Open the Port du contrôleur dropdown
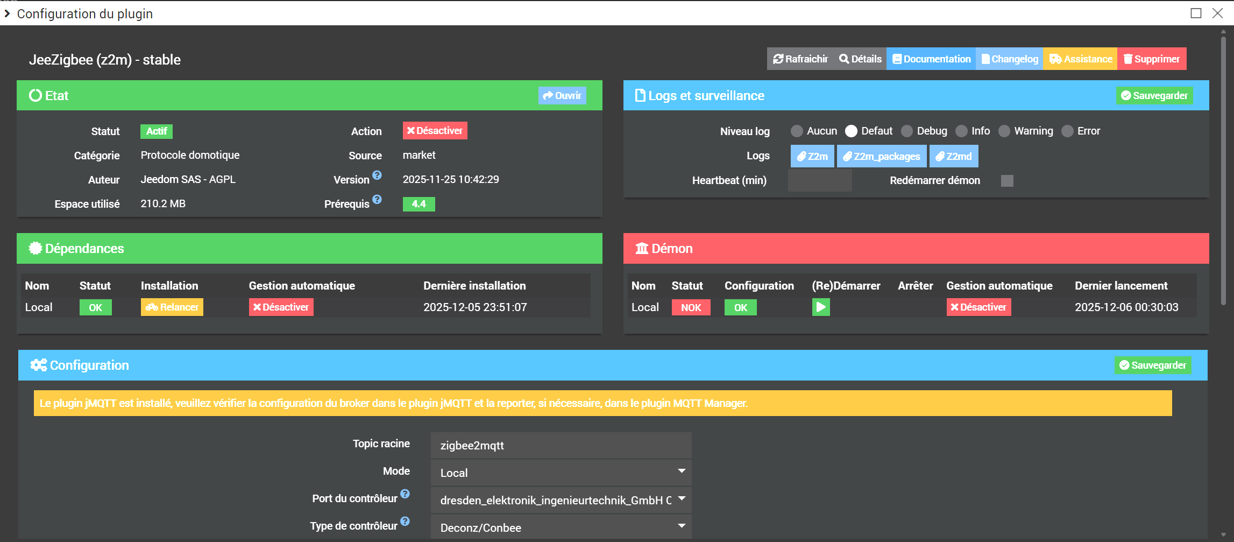The image size is (1234, 542). click(561, 500)
